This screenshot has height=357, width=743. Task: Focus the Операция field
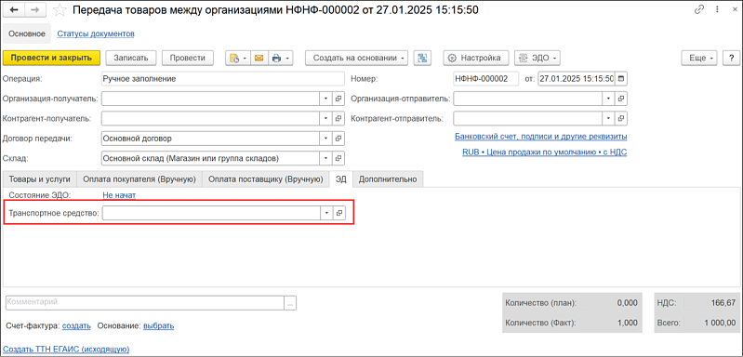[x=222, y=79]
